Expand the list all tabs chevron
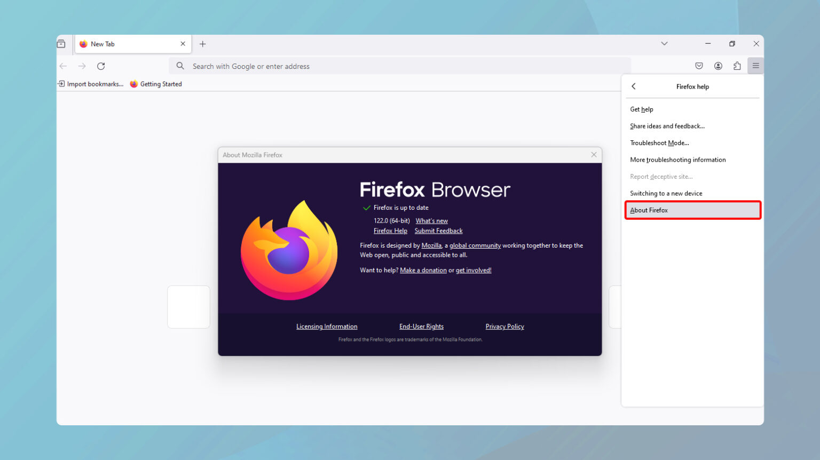 [x=664, y=44]
